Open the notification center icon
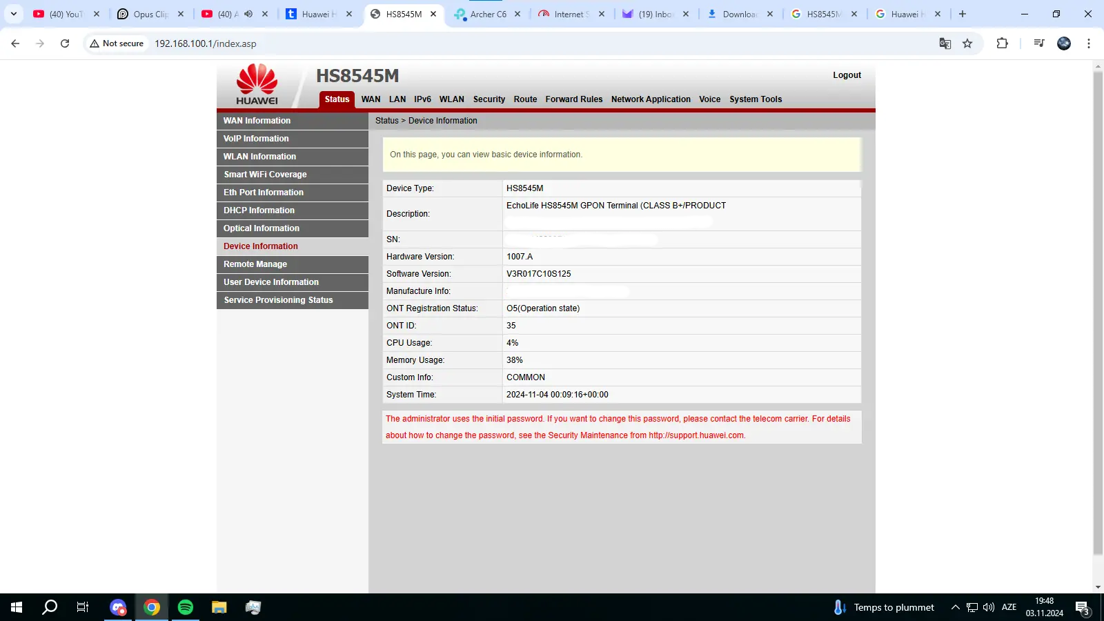Image resolution: width=1104 pixels, height=621 pixels. 1083,608
